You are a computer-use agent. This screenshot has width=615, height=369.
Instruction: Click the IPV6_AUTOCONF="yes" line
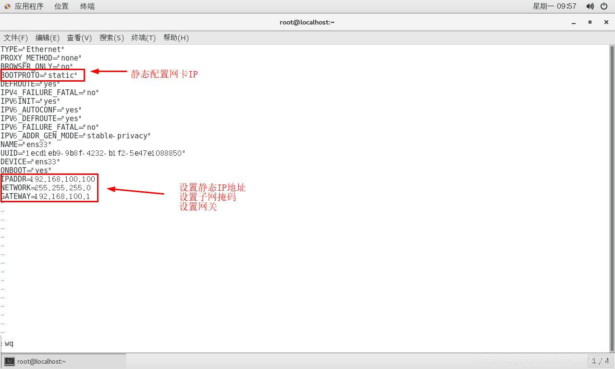(41, 110)
